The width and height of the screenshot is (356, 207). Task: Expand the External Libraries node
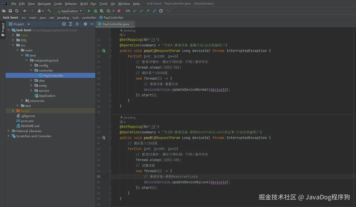[8, 131]
